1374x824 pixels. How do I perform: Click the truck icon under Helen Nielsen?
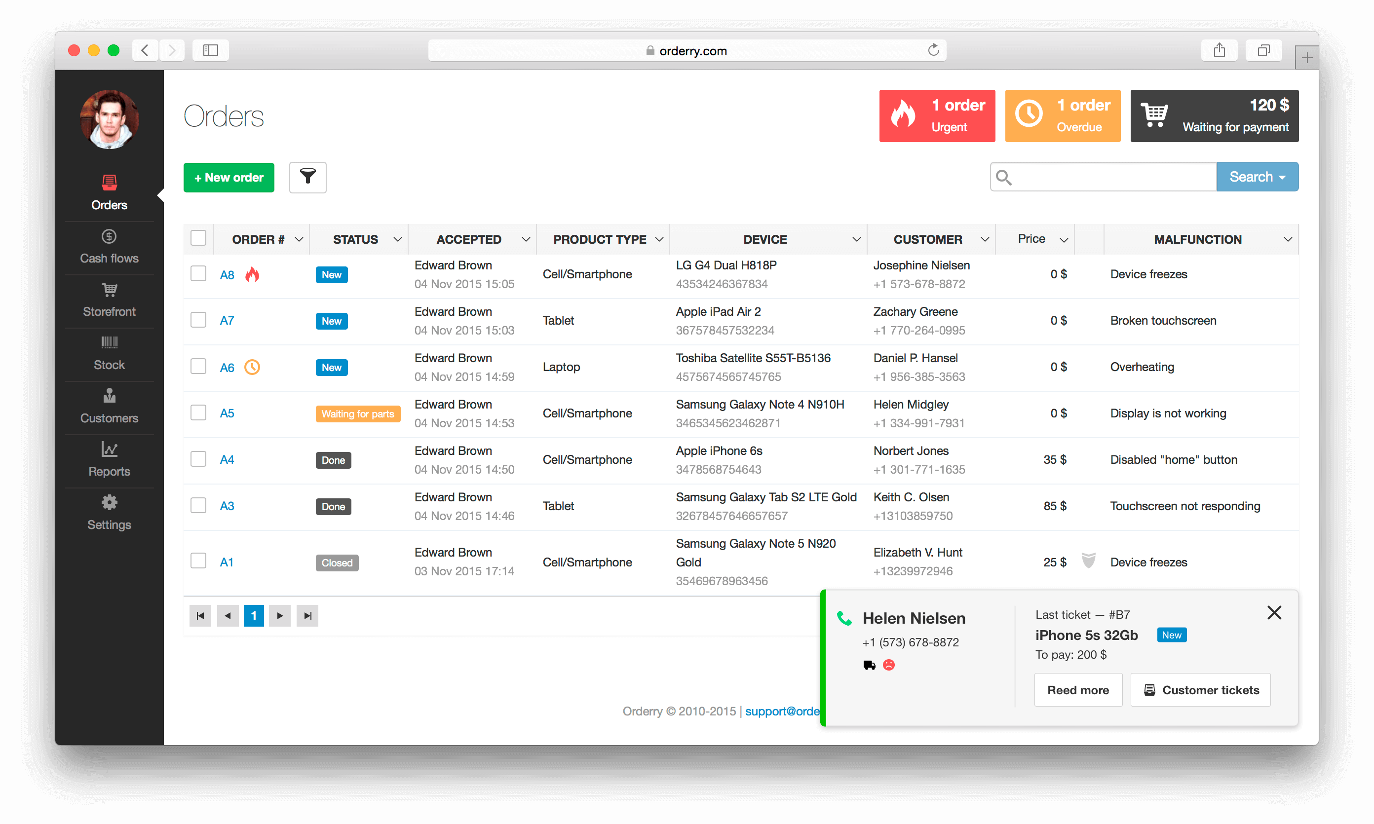pos(869,665)
